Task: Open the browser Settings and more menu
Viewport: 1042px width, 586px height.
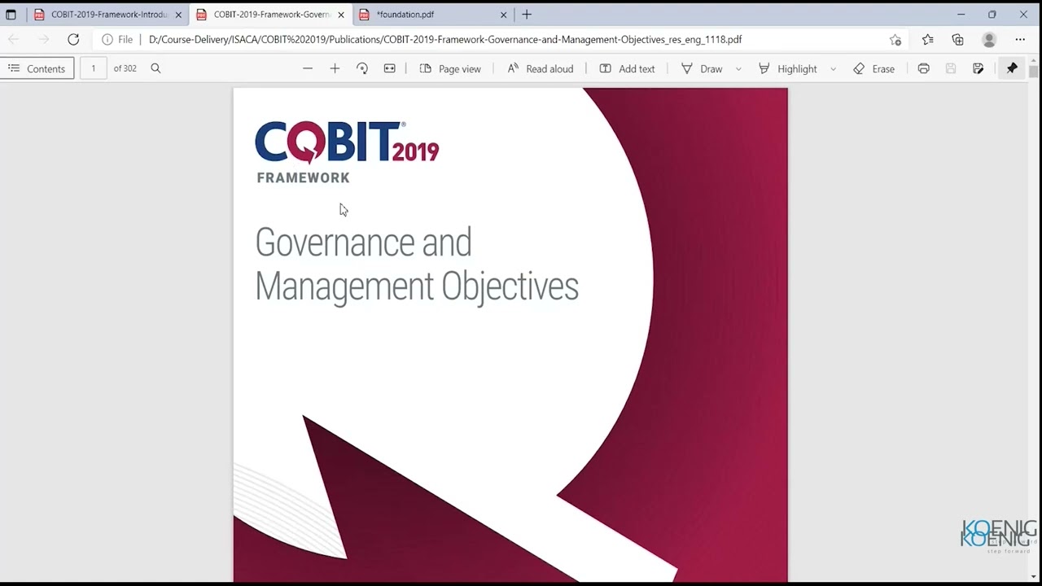Action: coord(1020,39)
